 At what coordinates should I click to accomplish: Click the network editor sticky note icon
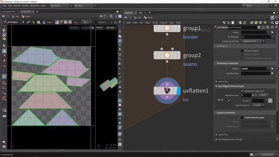click(x=256, y=23)
